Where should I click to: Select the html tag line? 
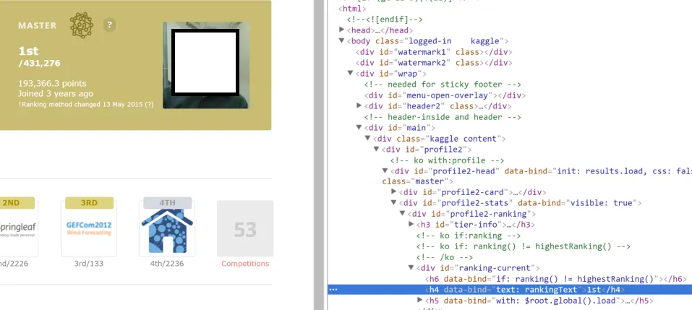coord(352,9)
